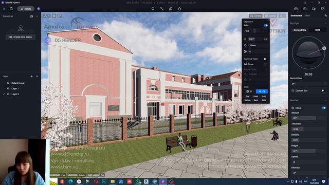Select the hand scatter tool
329x185 pixels.
pos(179,9)
